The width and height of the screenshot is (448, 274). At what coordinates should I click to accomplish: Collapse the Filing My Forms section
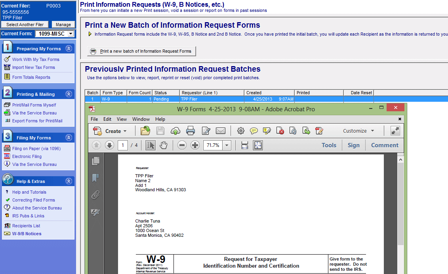[69, 138]
